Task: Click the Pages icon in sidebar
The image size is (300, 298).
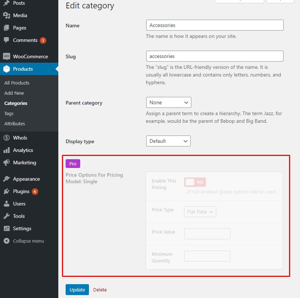Action: (7, 28)
